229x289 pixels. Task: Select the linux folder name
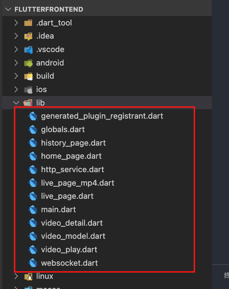point(45,276)
